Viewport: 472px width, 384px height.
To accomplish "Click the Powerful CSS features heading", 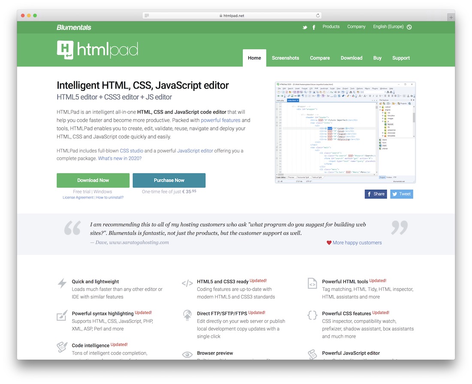I will [x=346, y=314].
